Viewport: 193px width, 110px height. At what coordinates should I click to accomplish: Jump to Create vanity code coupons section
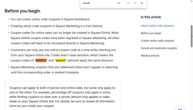(158, 41)
